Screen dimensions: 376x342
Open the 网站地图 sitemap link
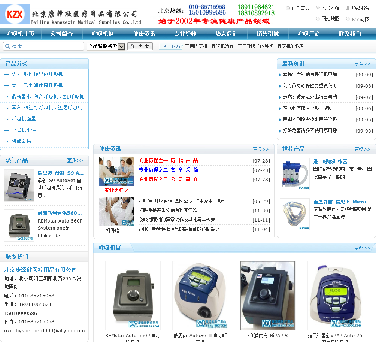(330, 19)
